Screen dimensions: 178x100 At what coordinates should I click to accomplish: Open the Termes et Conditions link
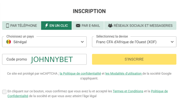(128, 91)
